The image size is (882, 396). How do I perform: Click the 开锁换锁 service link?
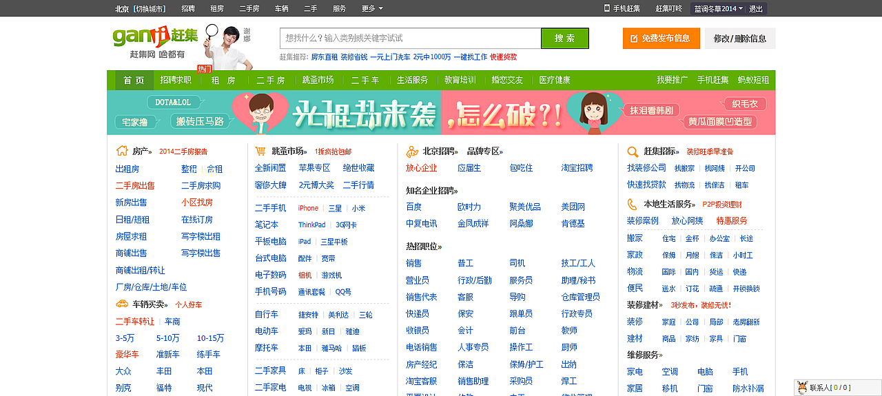coord(746,289)
